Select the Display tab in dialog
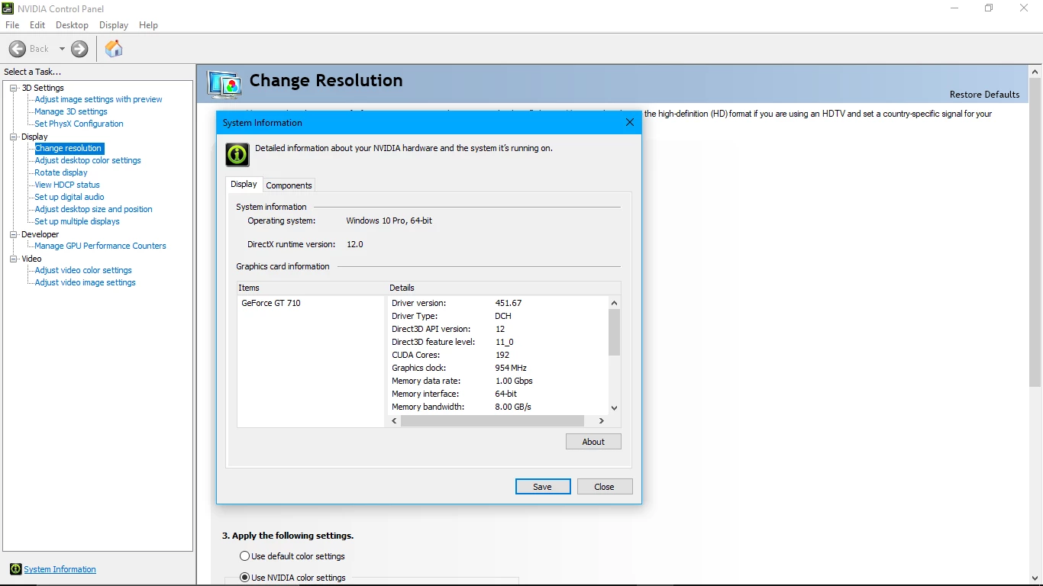 point(244,184)
